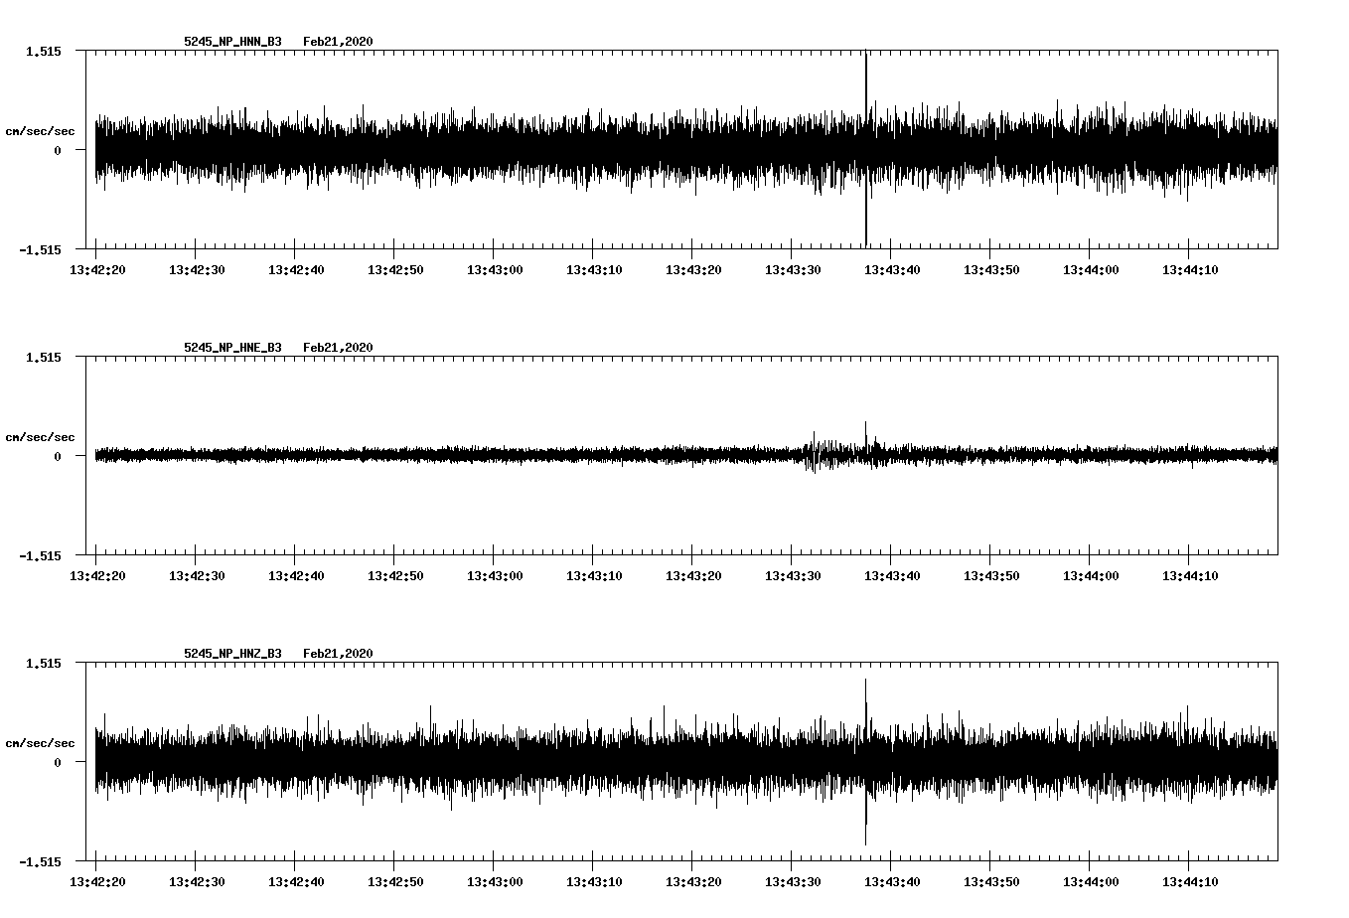Click the 1.515 upper limit on HNN axis
This screenshot has width=1349, height=918.
43,51
